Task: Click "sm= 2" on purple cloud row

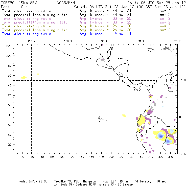Action: tap(165, 19)
